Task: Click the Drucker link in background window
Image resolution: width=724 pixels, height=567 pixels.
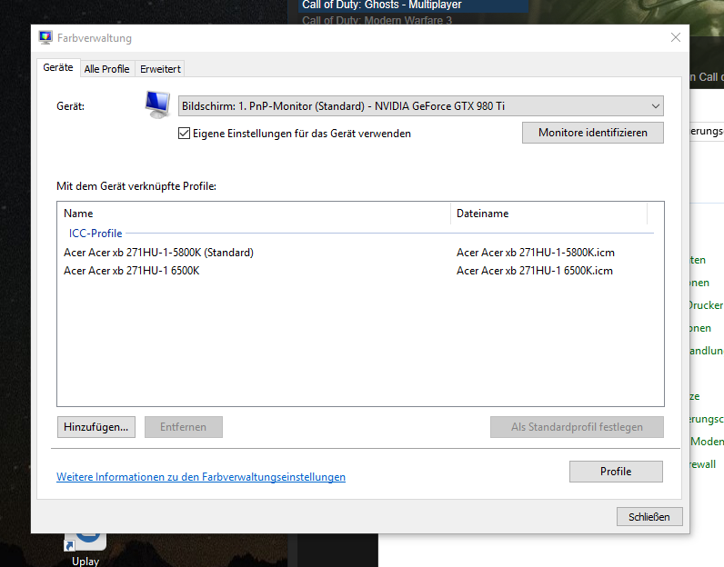Action: (x=706, y=305)
